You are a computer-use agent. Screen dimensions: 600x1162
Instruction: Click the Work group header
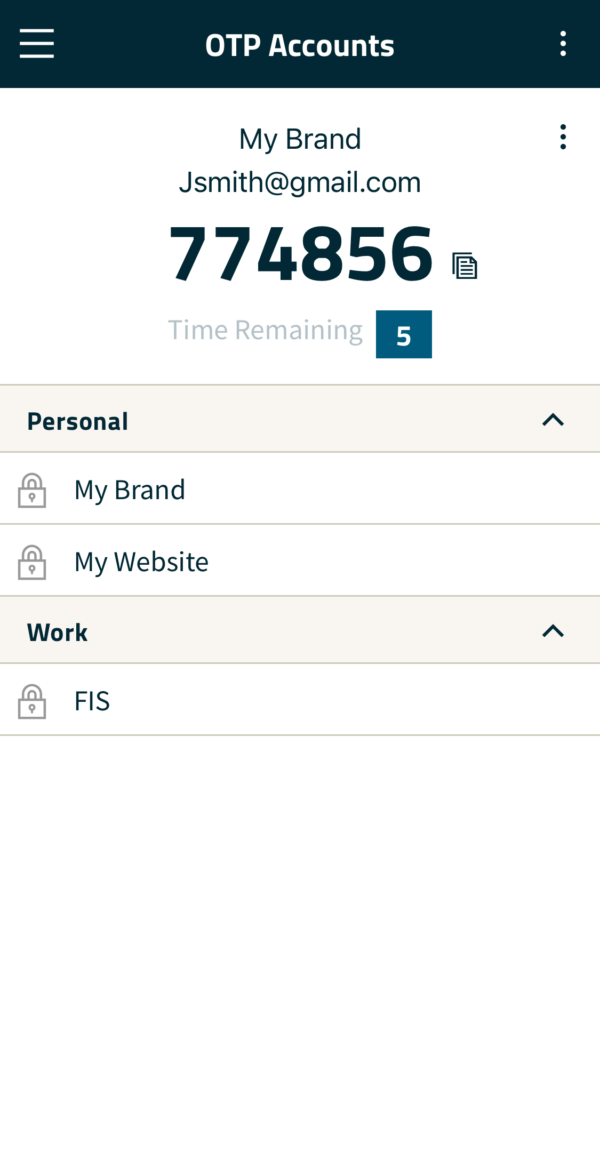coord(300,630)
